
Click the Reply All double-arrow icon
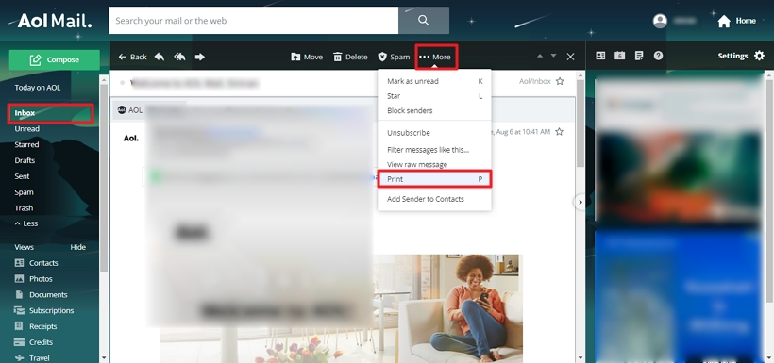[x=179, y=57]
